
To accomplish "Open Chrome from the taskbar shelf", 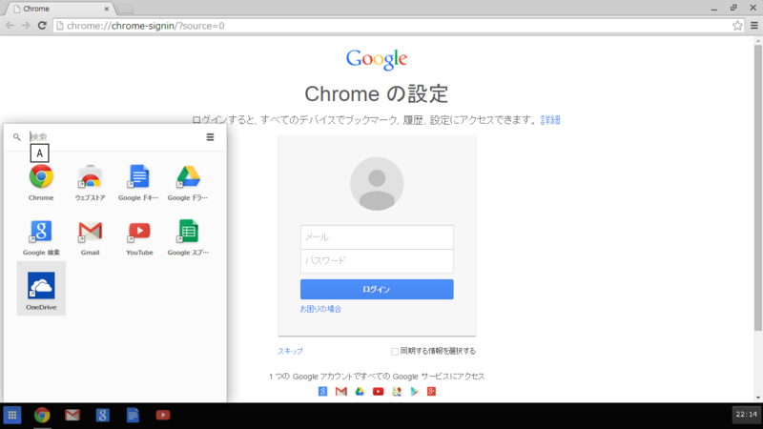I will pos(42,415).
